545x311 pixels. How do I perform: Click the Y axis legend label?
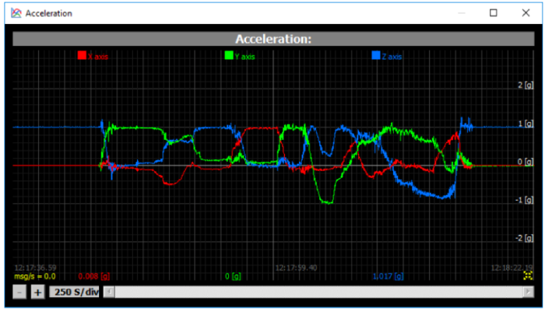click(x=245, y=57)
